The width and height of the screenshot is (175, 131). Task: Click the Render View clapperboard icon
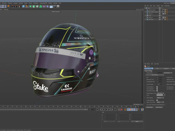tap(12, 7)
